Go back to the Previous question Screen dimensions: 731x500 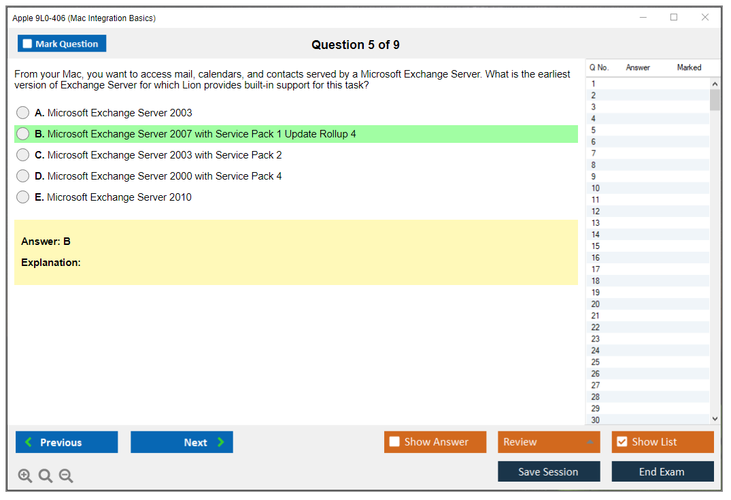point(67,442)
